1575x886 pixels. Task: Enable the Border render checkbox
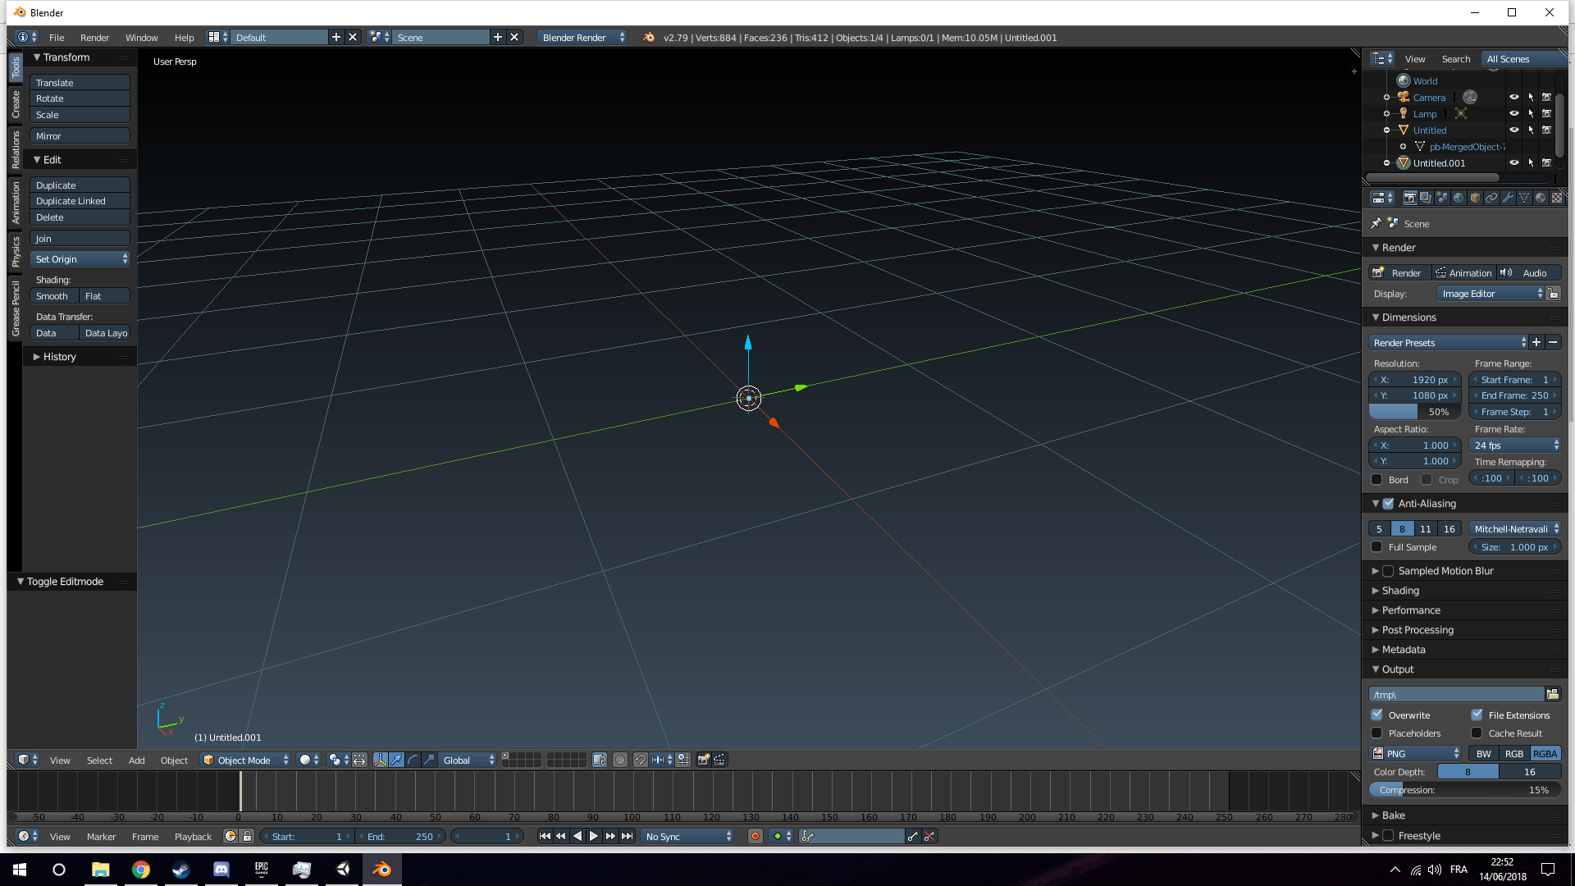[1378, 479]
